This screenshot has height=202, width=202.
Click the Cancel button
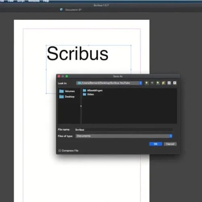point(170,144)
